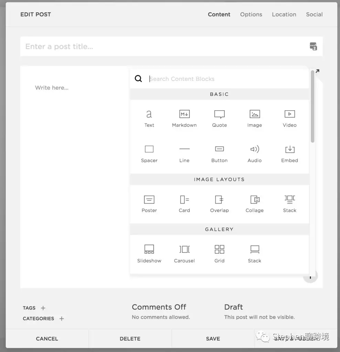This screenshot has height=352, width=340.
Task: Change the Draft post status
Action: [x=233, y=307]
